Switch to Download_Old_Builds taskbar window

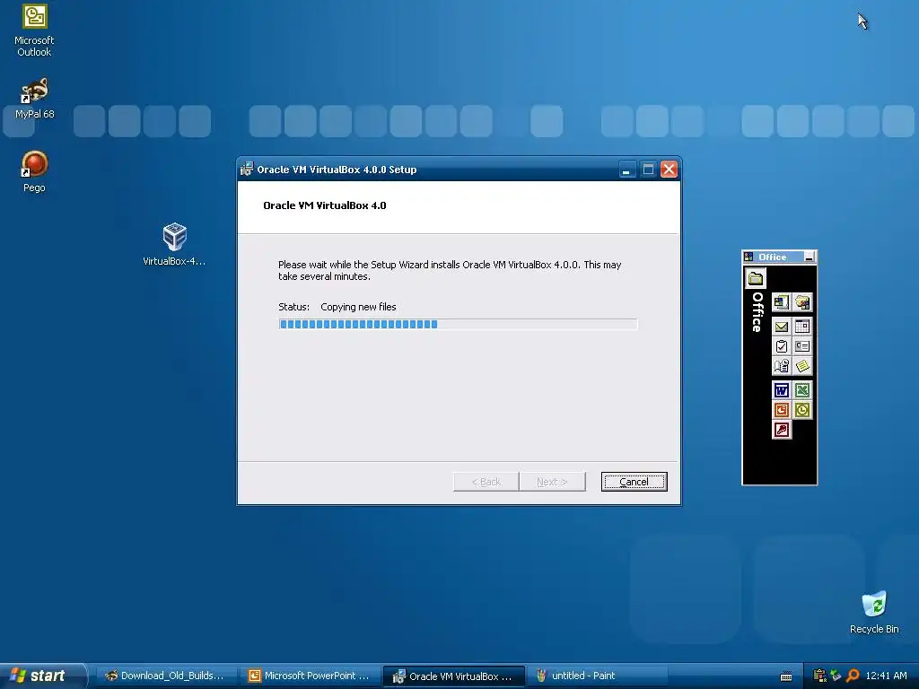point(166,676)
